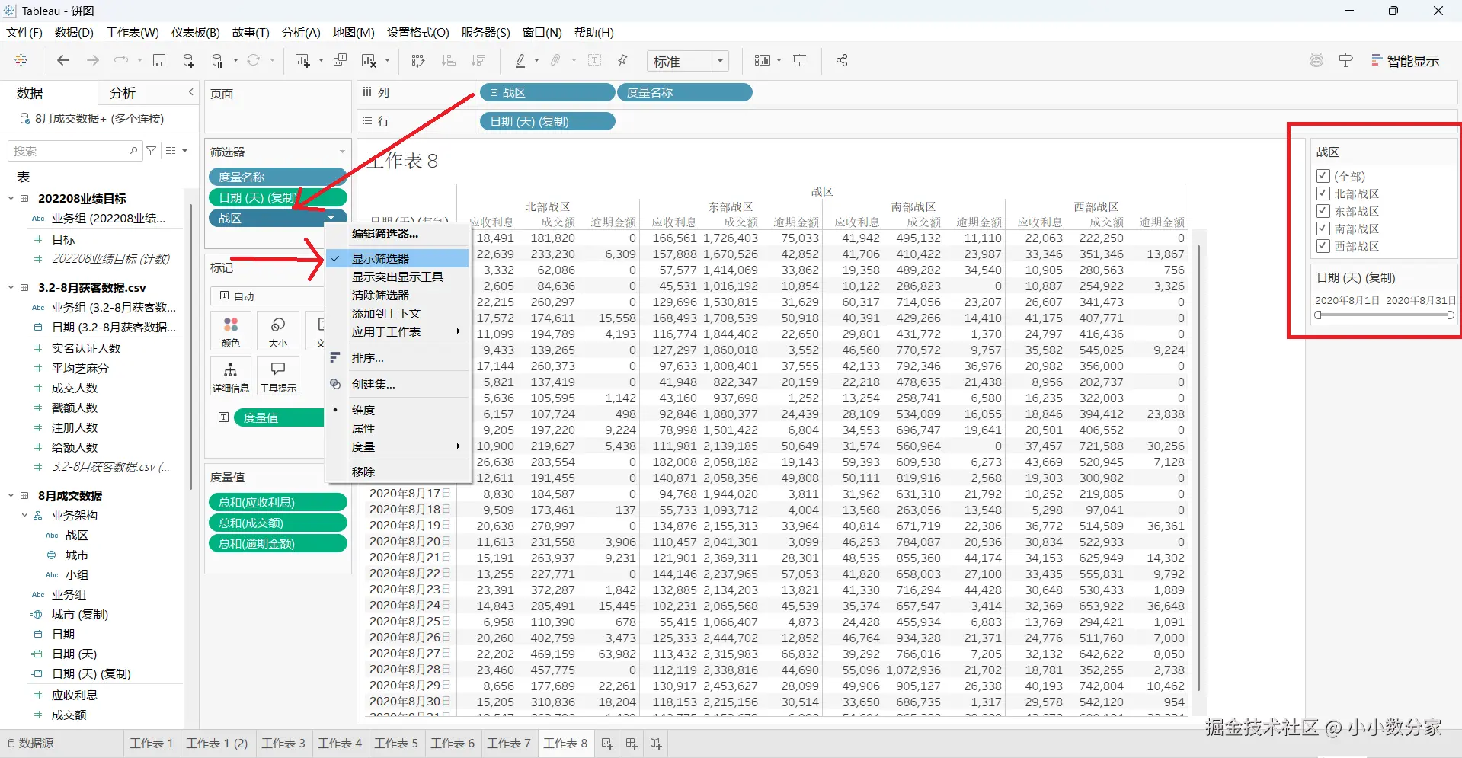The height and width of the screenshot is (758, 1462).
Task: Click the 大小 size mark card
Action: [x=278, y=332]
